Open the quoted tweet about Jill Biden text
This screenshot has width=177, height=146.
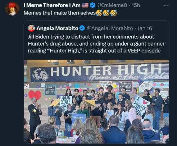(x=96, y=44)
